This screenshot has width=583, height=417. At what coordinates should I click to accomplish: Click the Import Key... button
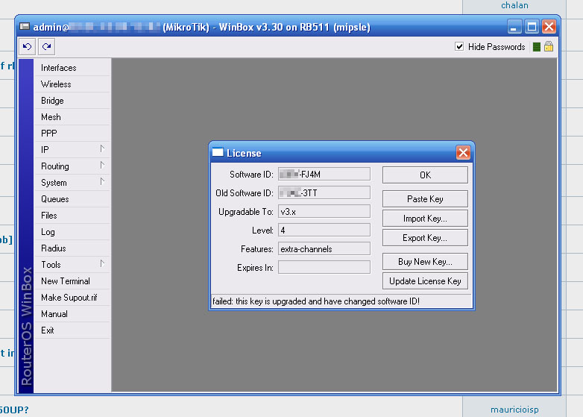[x=425, y=219]
